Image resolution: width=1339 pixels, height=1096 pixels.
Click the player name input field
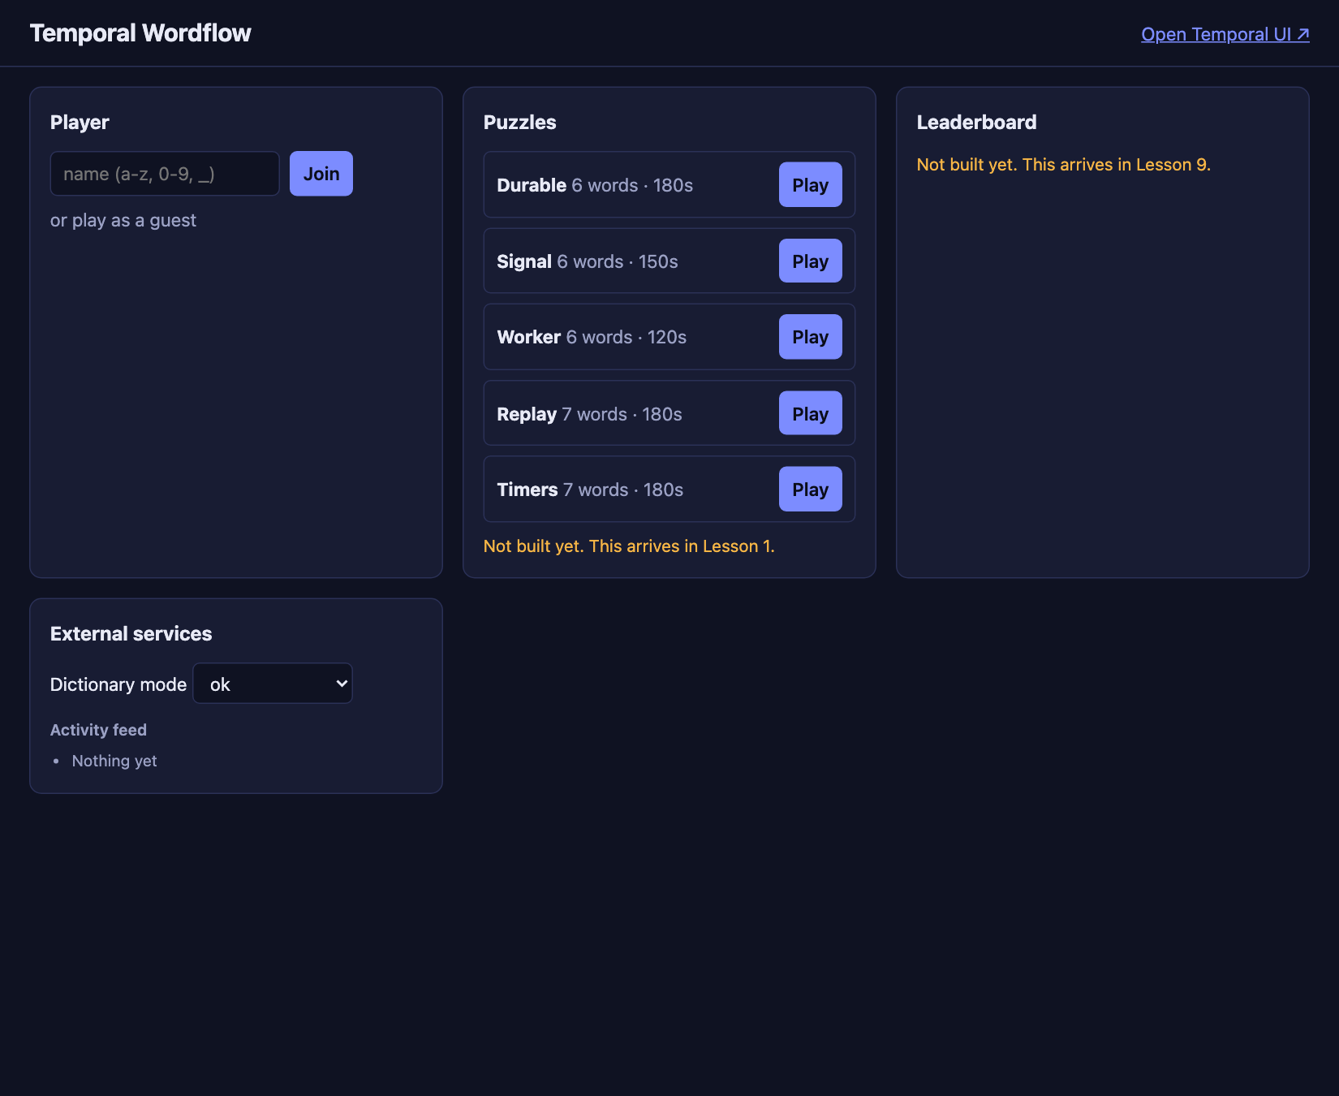click(165, 174)
